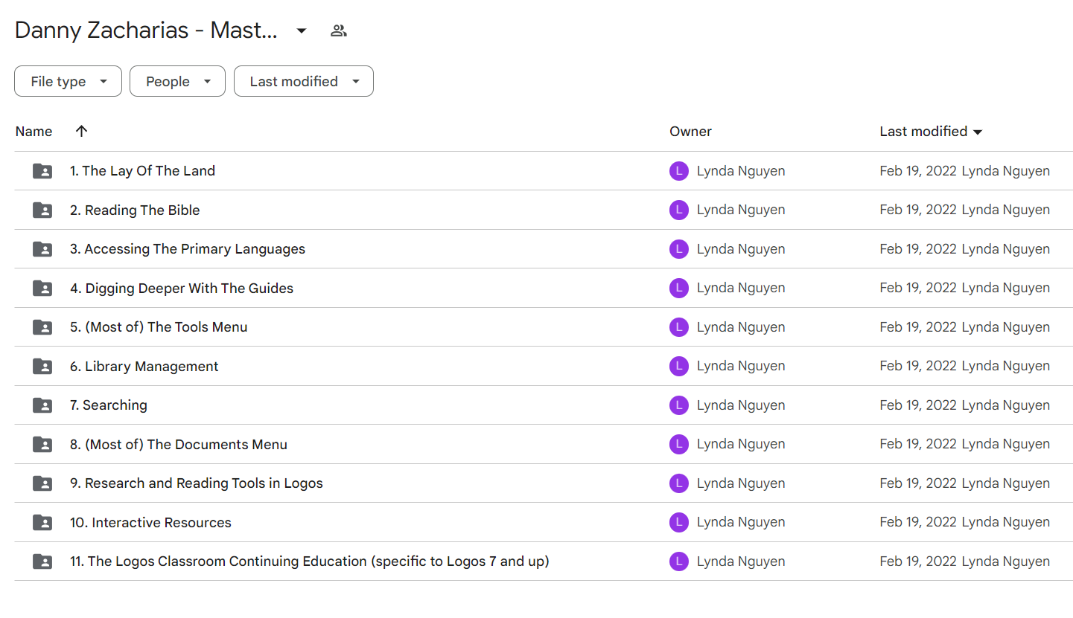Click the Danny Zacharias folder title
This screenshot has width=1073, height=618.
146,30
